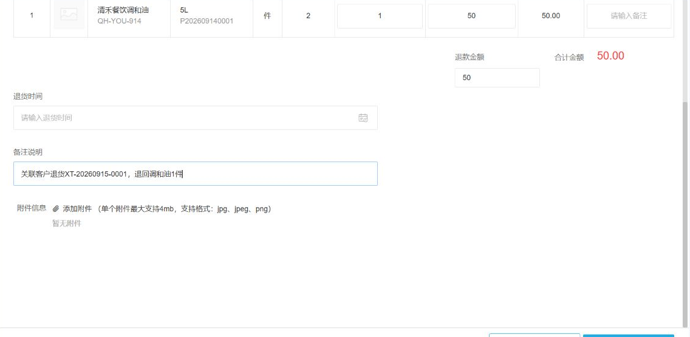The height and width of the screenshot is (337, 690).
Task: Click the 附件信息 label
Action: tap(32, 208)
